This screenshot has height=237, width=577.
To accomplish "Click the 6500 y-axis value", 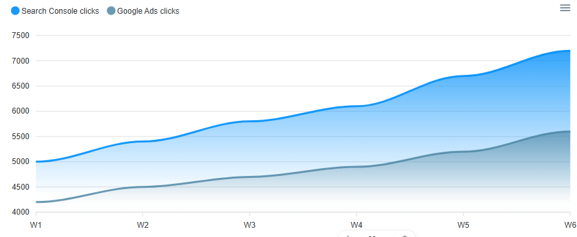I will pyautogui.click(x=20, y=86).
